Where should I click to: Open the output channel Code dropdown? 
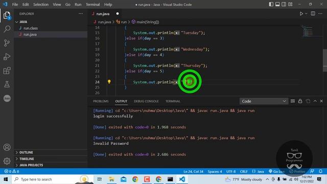point(264,101)
